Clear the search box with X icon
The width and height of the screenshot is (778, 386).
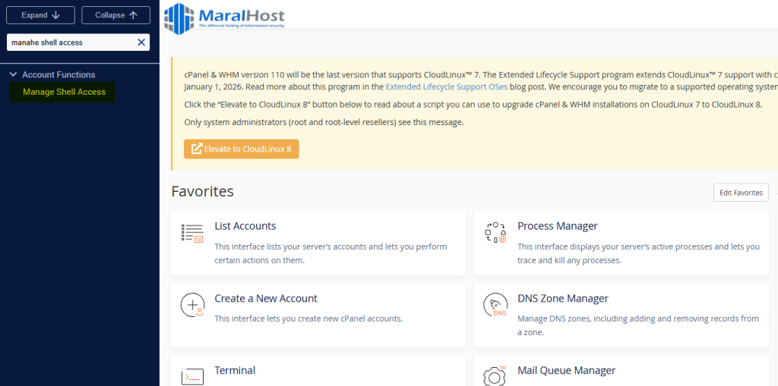[x=141, y=42]
